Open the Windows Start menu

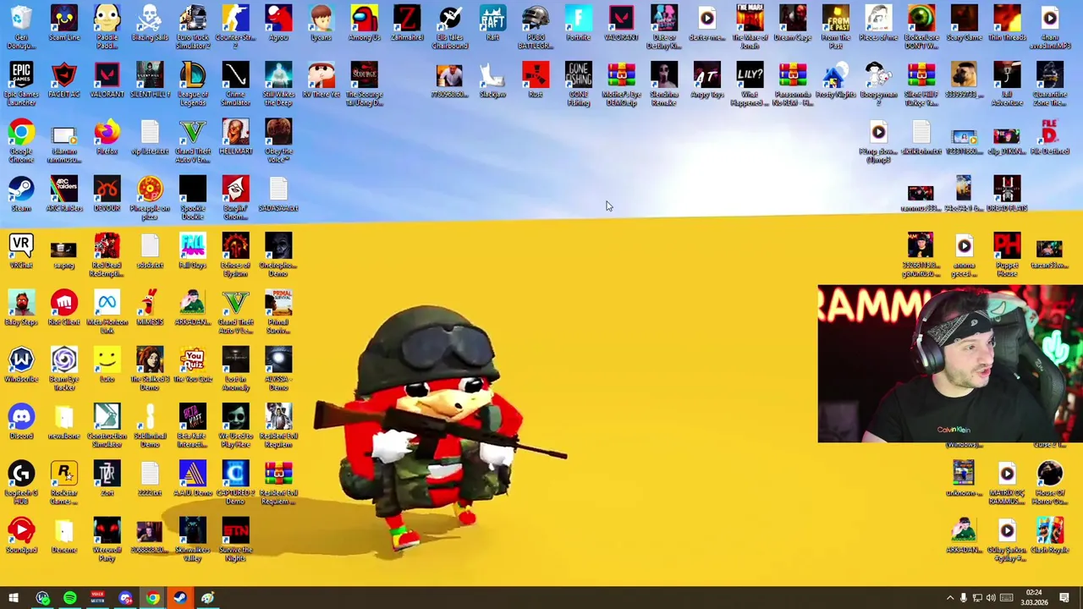pos(14,598)
